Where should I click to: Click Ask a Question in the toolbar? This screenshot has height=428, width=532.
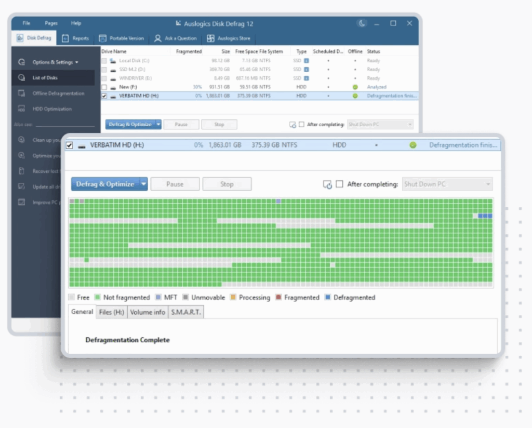point(176,38)
